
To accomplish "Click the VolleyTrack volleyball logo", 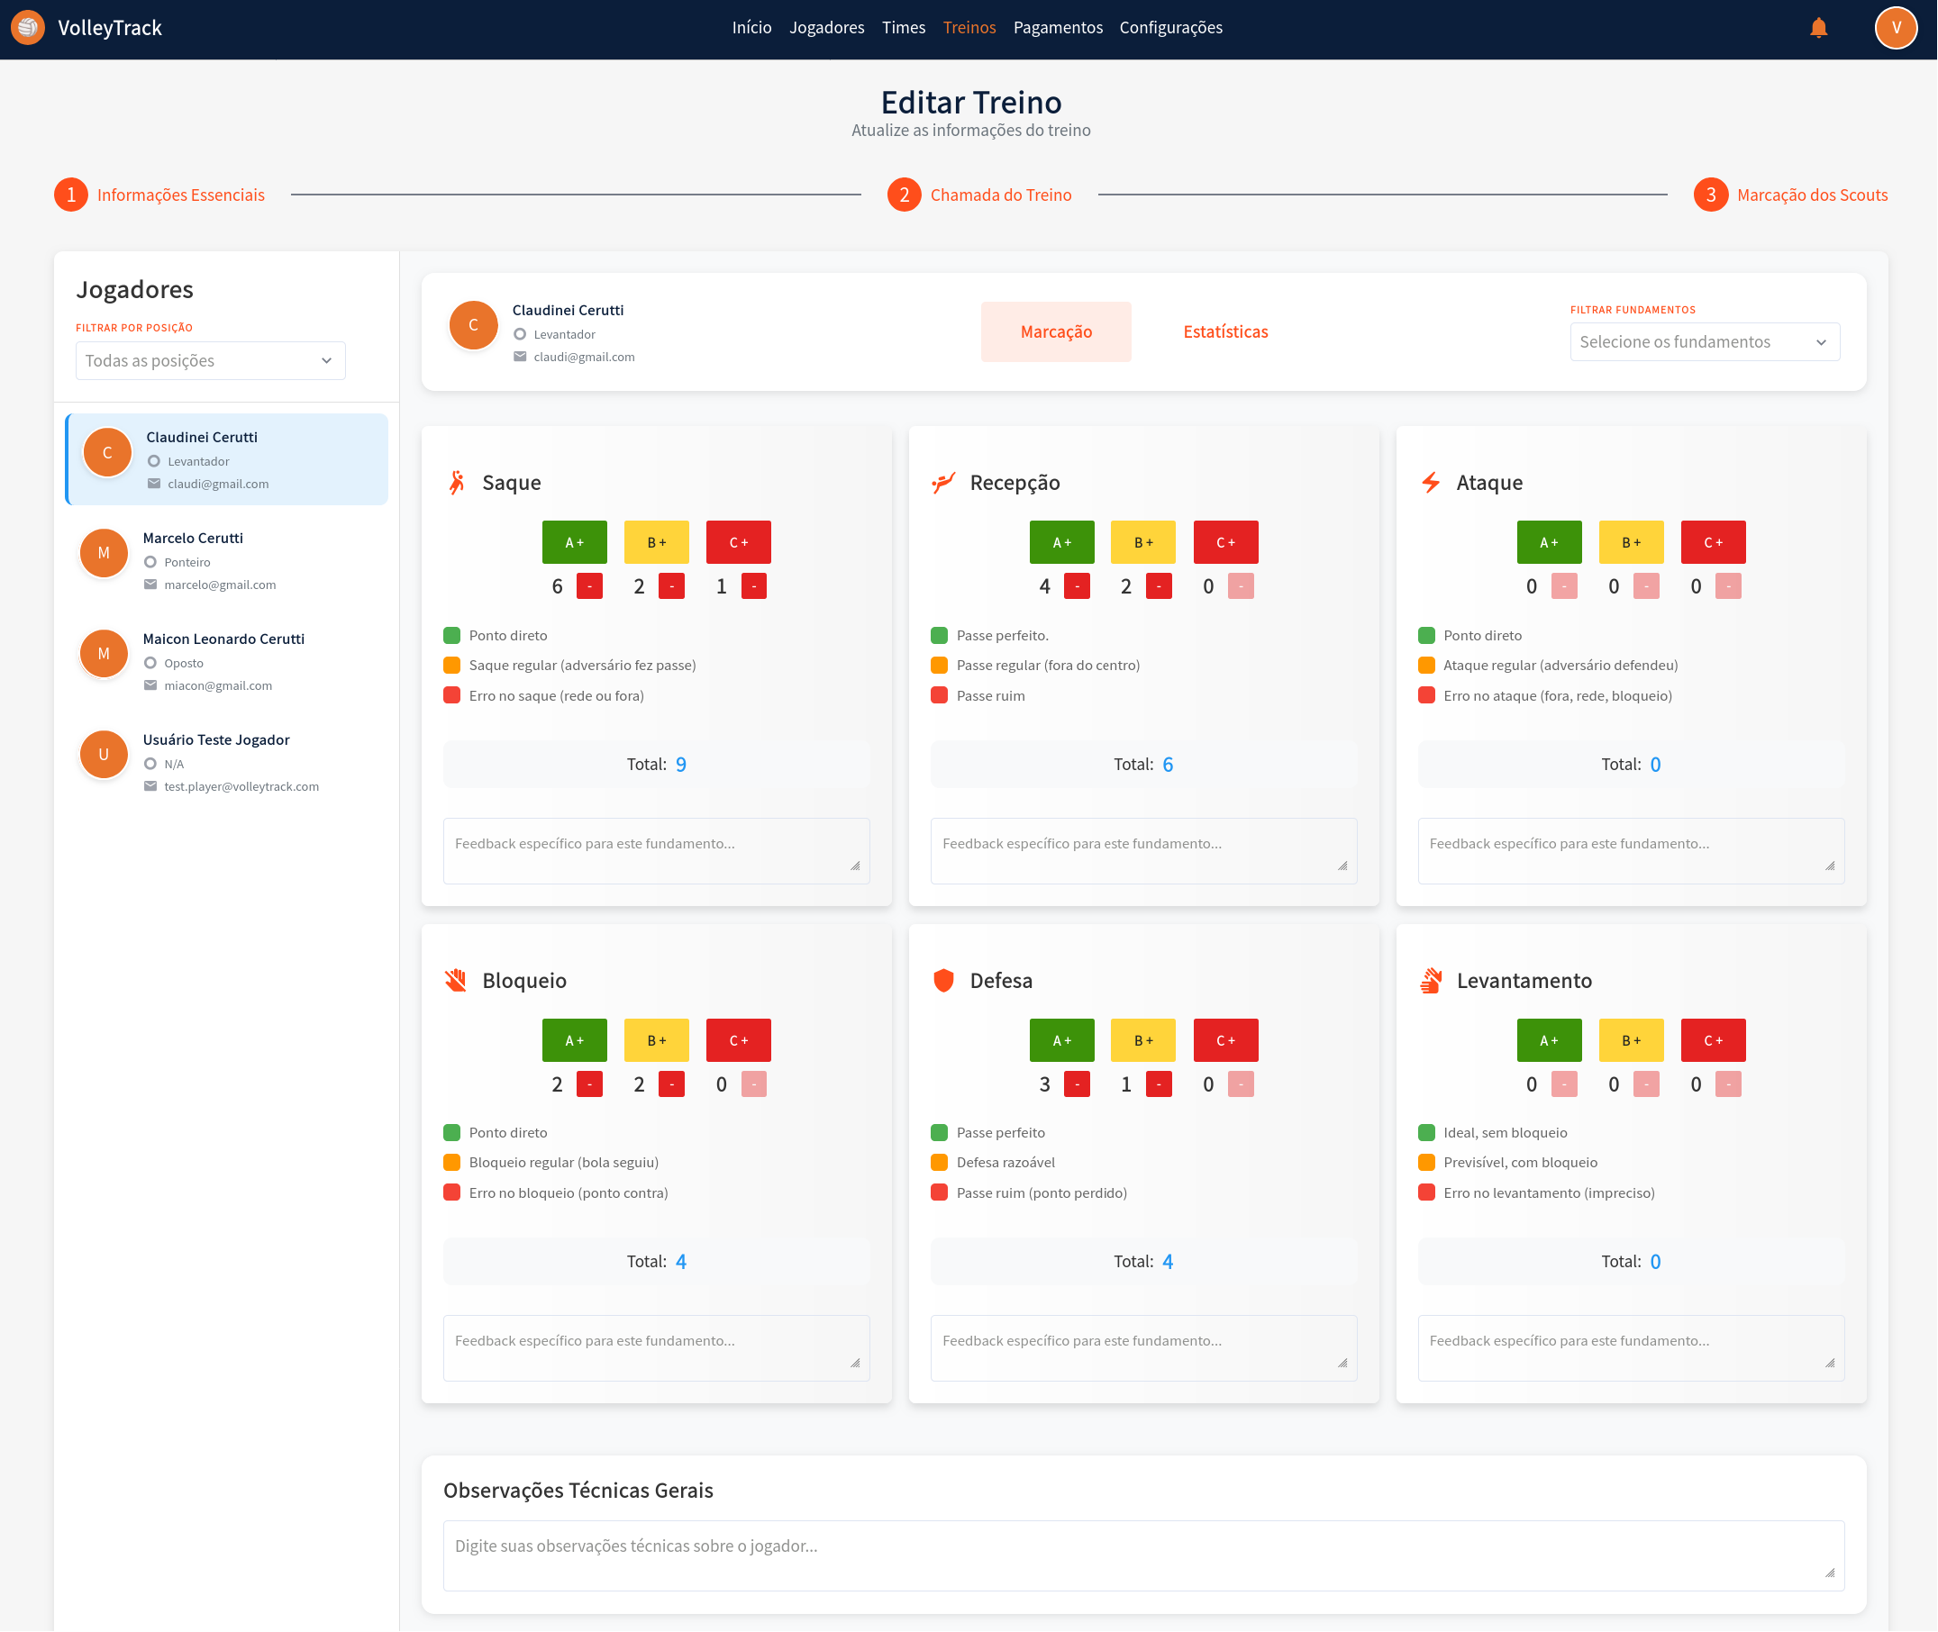I will tap(28, 28).
